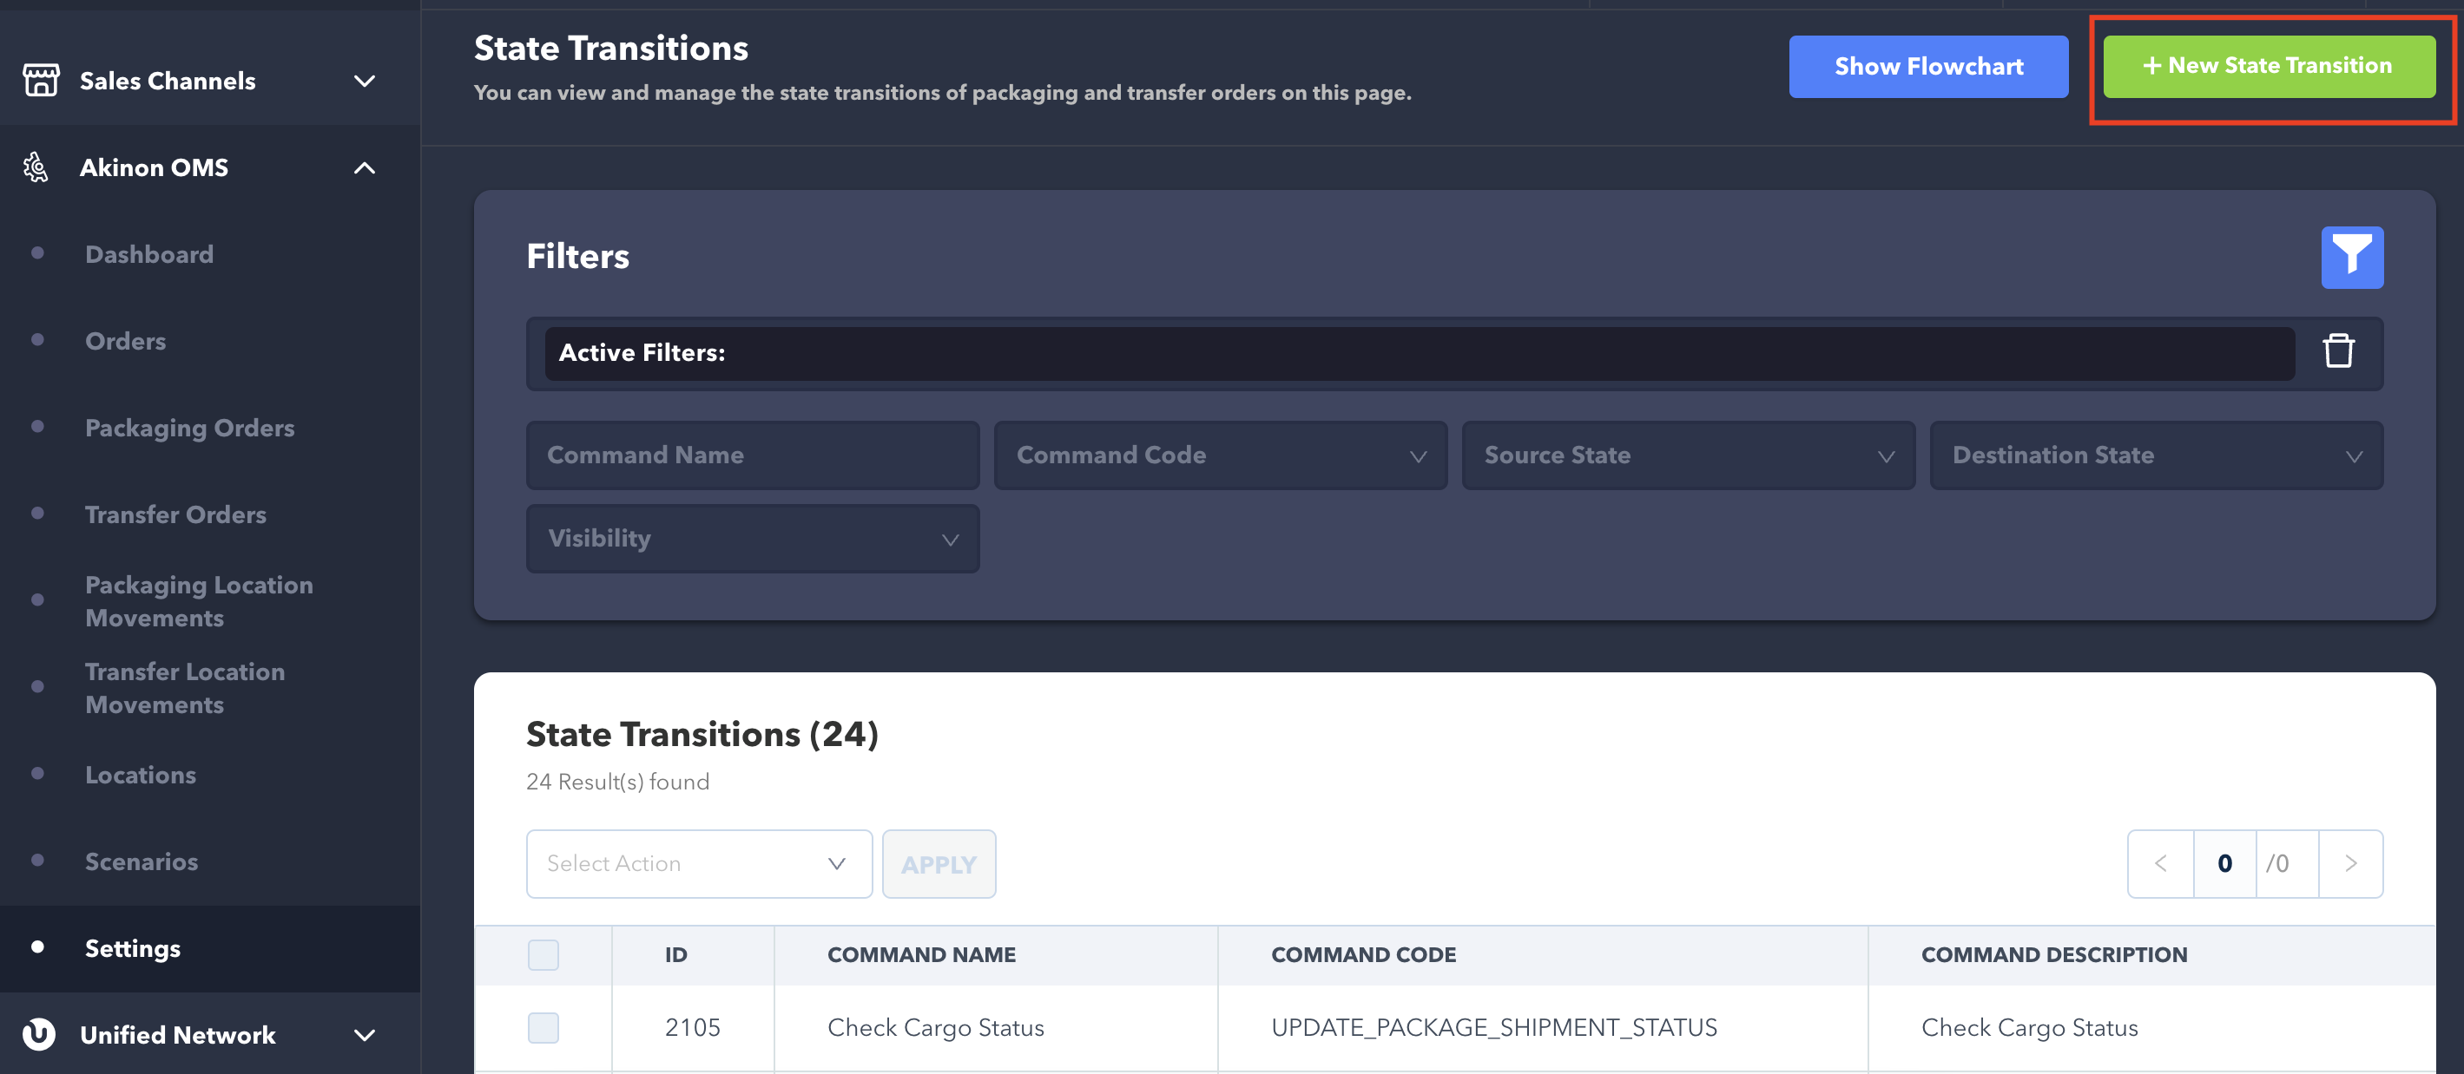Tick checkbox for row ID 2105
2464x1074 pixels.
point(544,1027)
